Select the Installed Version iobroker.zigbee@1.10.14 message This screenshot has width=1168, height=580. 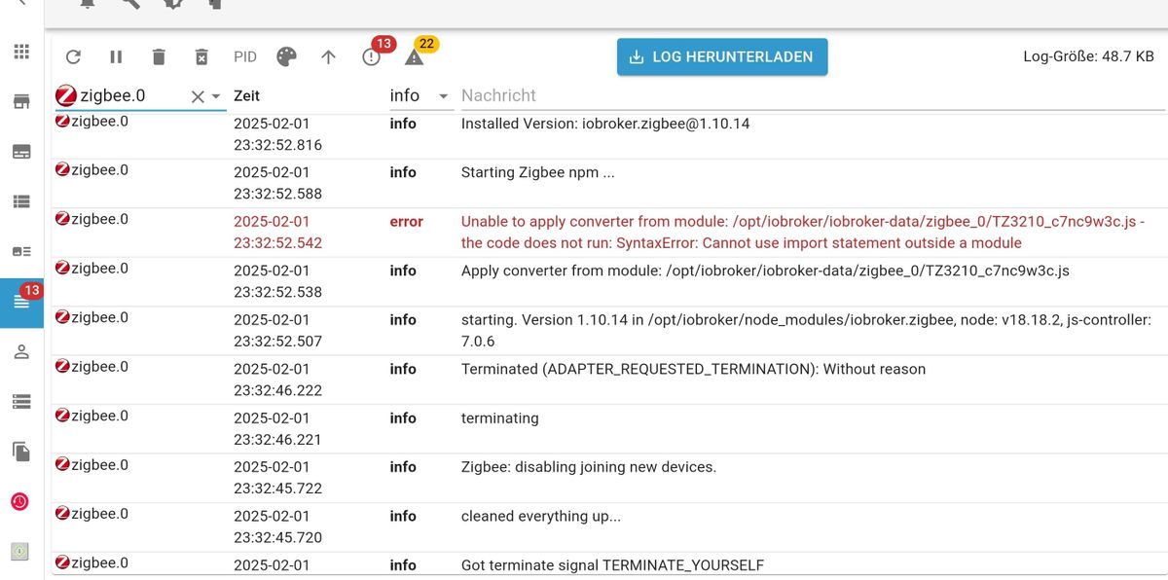(x=605, y=124)
